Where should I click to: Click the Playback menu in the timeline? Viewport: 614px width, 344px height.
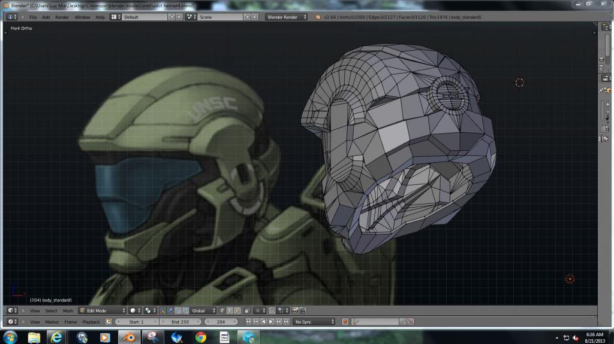(91, 322)
